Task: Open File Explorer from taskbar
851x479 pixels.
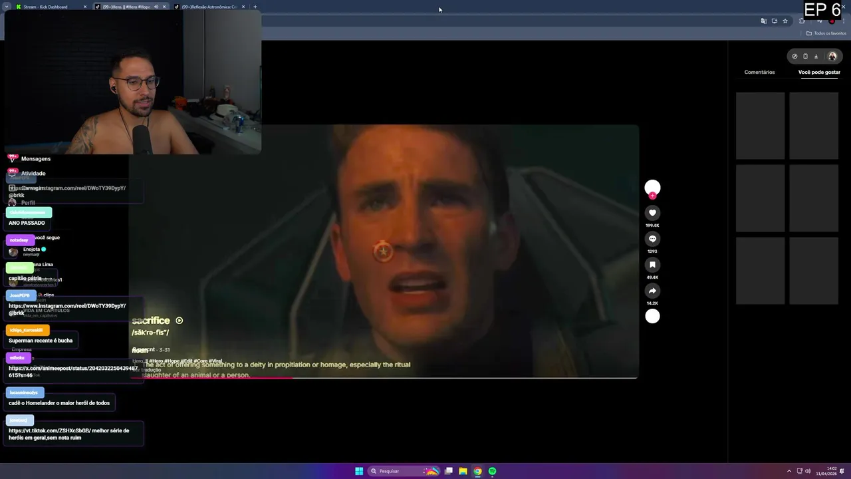Action: (x=463, y=471)
